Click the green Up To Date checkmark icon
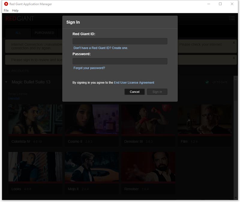The height and width of the screenshot is (202, 240). click(x=207, y=82)
